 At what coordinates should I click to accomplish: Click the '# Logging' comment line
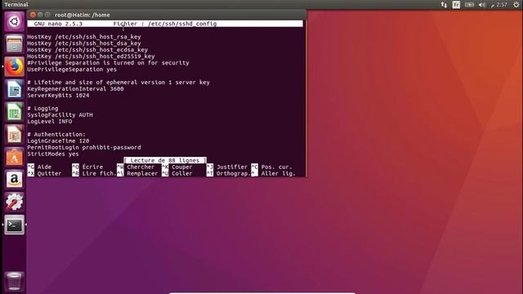(x=42, y=109)
